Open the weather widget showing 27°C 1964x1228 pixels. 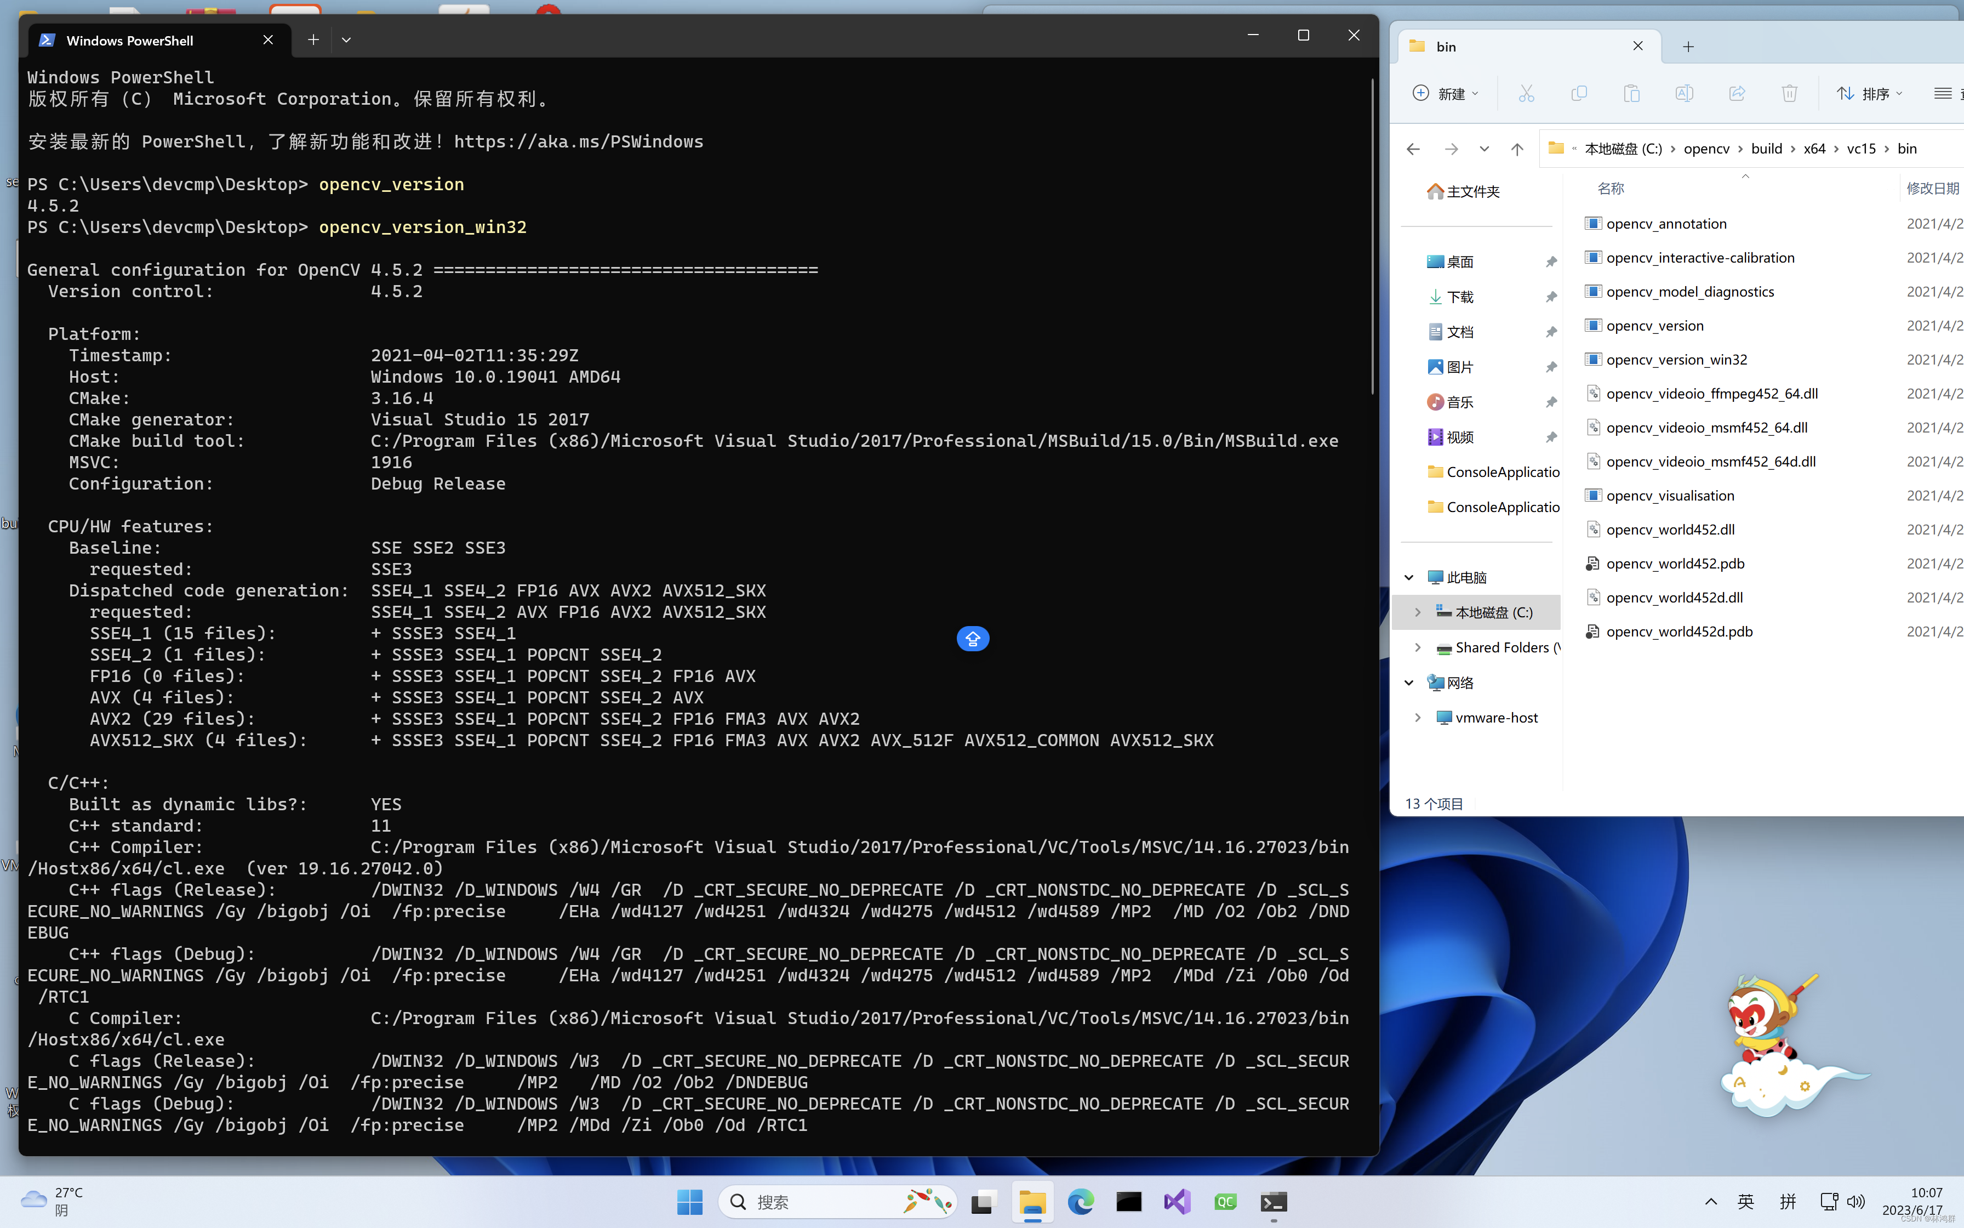click(53, 1201)
